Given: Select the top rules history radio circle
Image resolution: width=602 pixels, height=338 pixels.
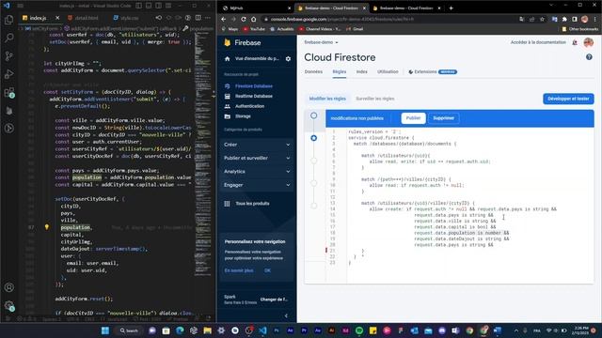Looking at the screenshot, I should point(313,115).
